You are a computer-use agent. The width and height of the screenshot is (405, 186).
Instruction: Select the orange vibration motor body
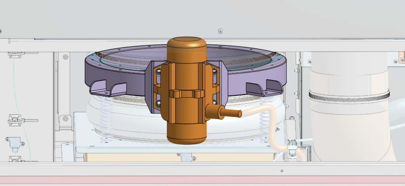tap(186, 90)
